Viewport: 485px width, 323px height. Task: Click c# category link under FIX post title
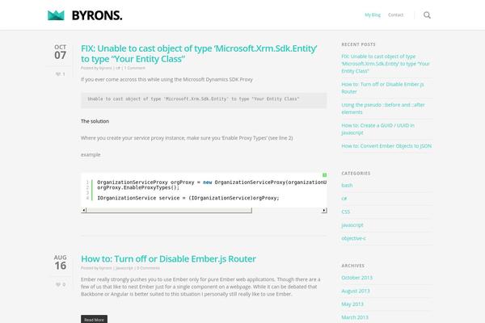[x=118, y=68]
